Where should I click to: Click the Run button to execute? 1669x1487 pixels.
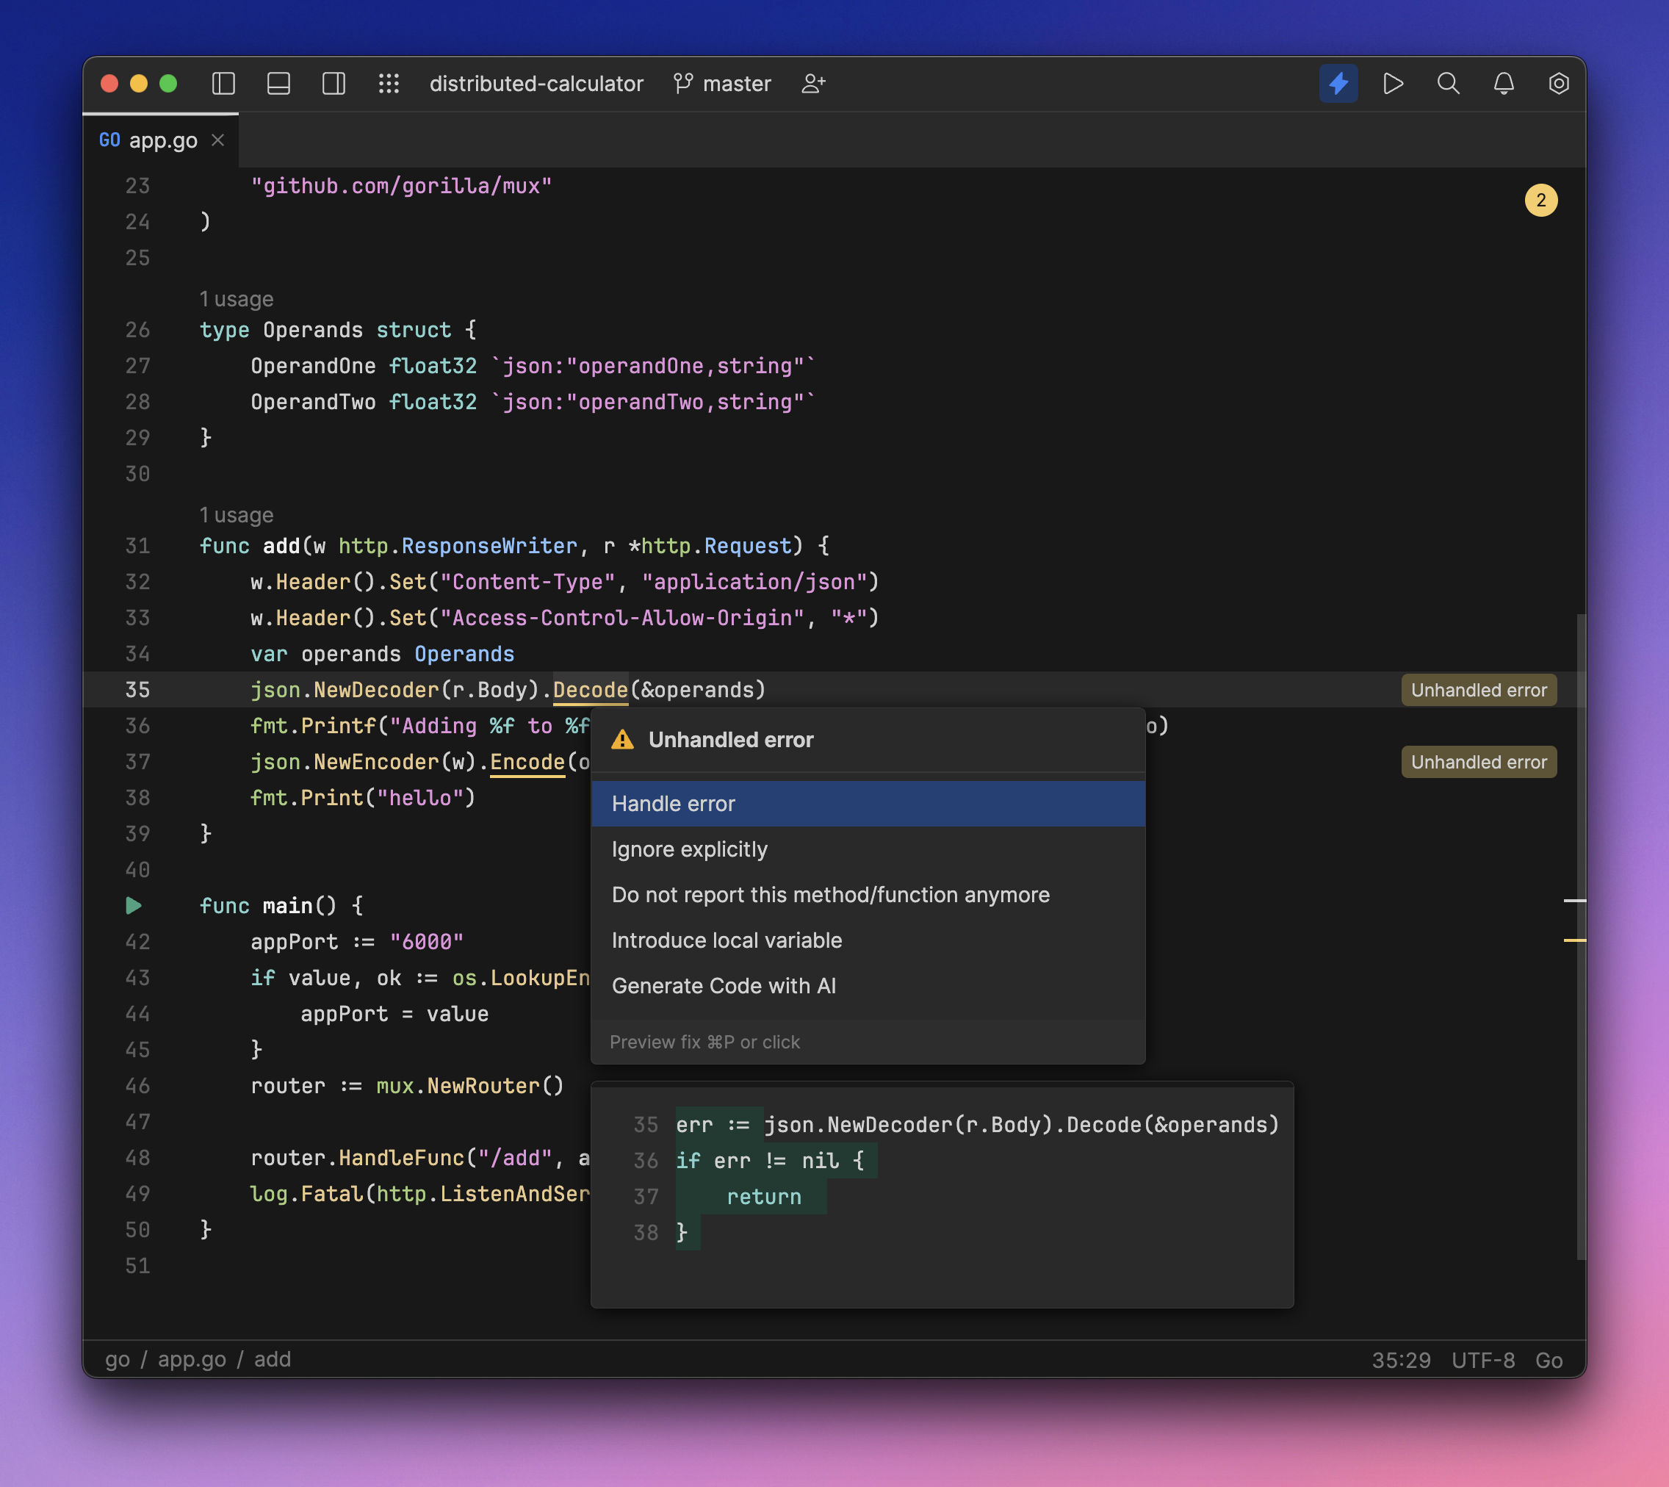click(1392, 83)
